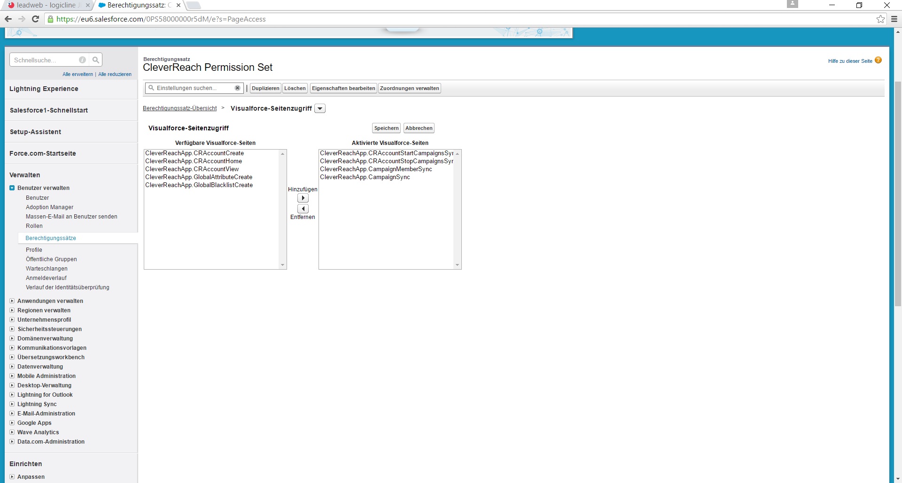The image size is (902, 483).
Task: Click the Alle reduzieren link
Action: (115, 74)
